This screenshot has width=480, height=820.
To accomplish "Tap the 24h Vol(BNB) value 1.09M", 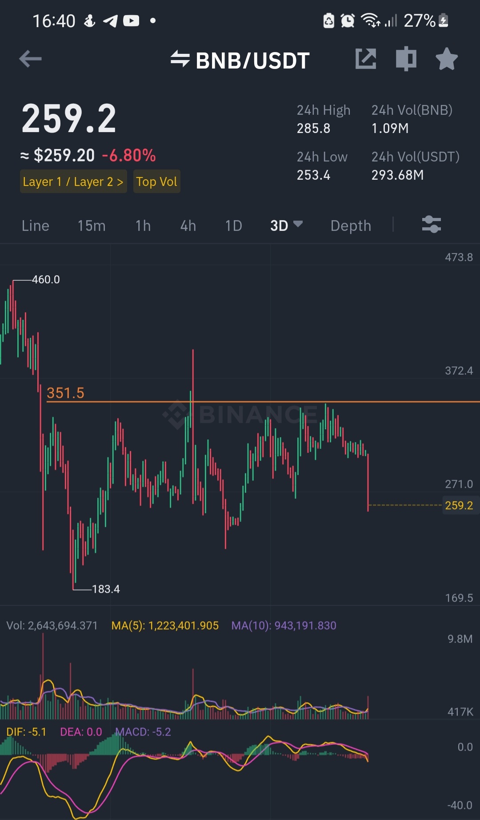I will point(390,129).
